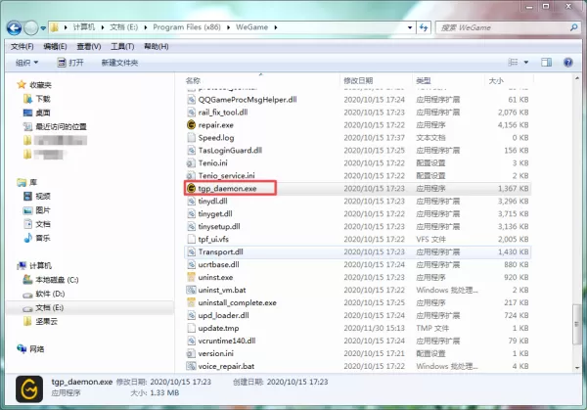Screen dimensions: 587x410
Task: Click 新建文件夹 button
Action: 119,63
